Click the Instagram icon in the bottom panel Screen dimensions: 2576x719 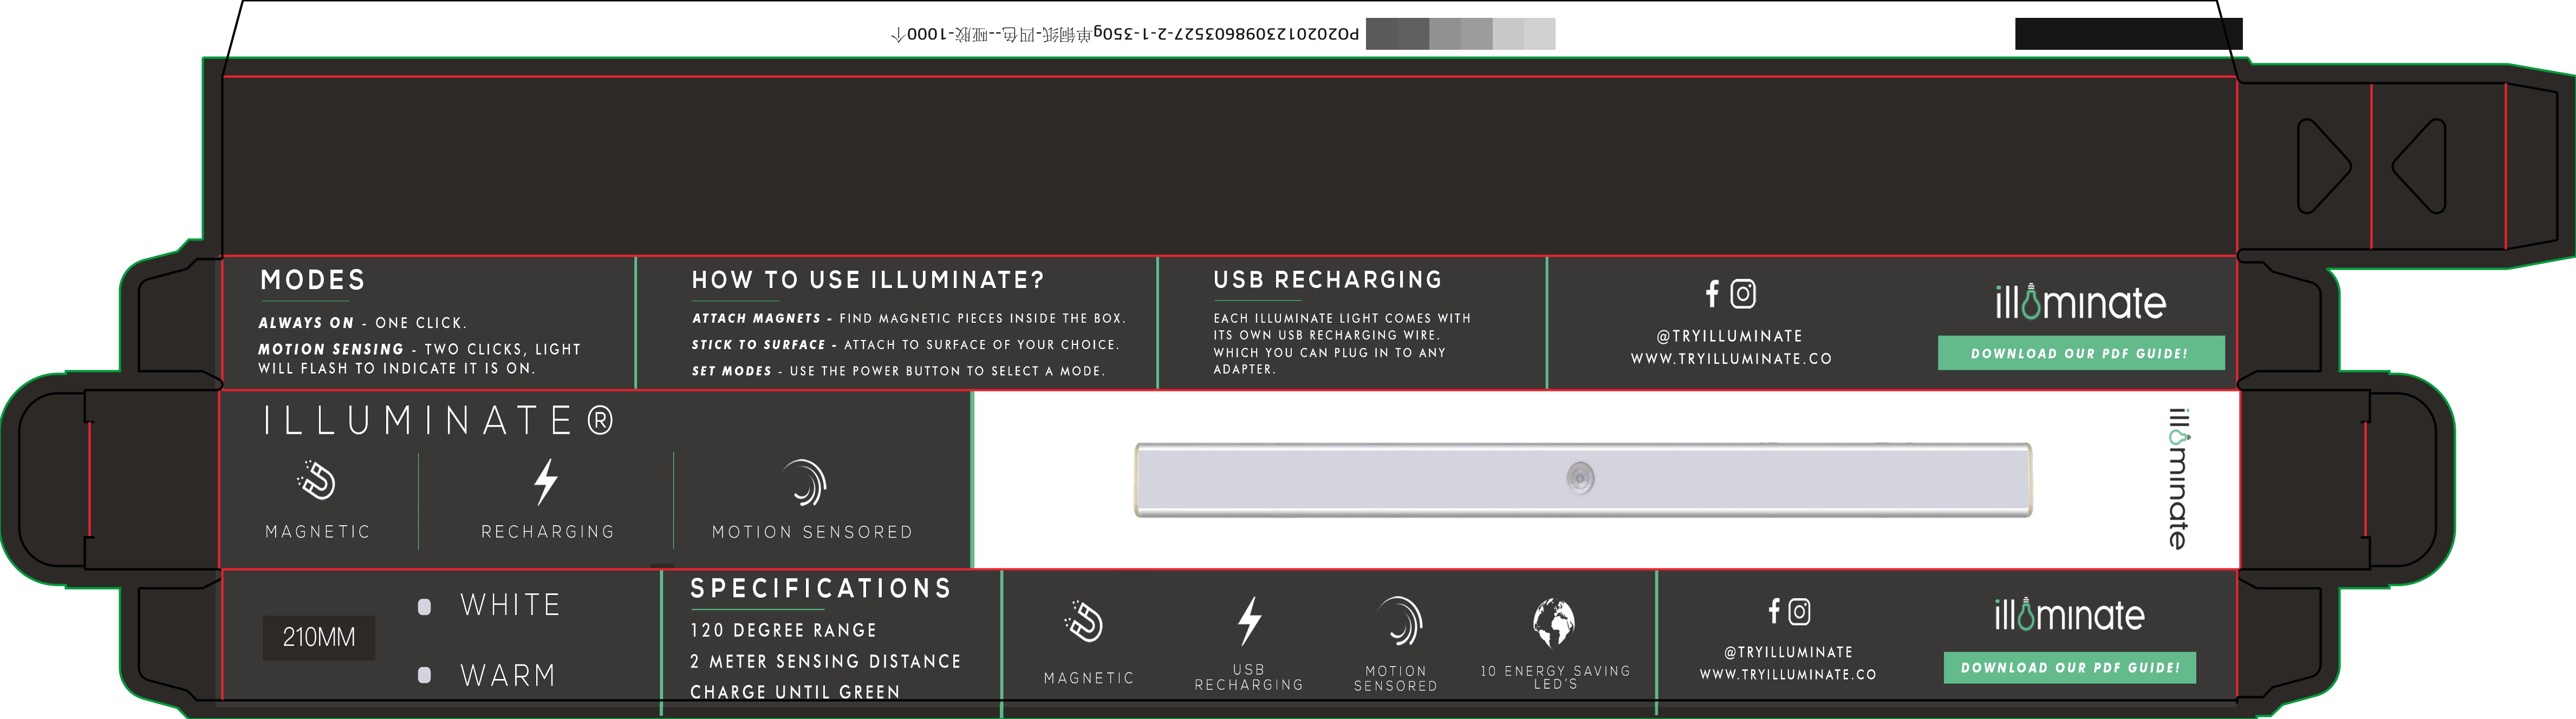tap(1799, 611)
